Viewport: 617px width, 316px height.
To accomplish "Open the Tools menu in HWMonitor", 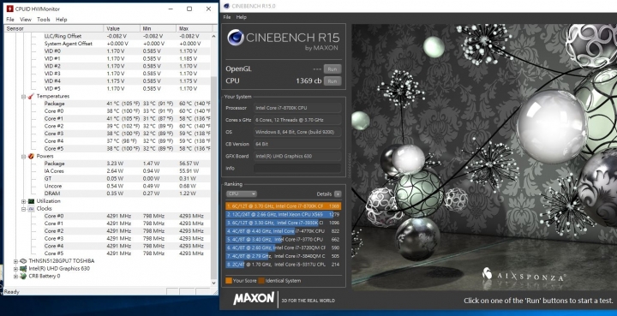I will tap(44, 19).
